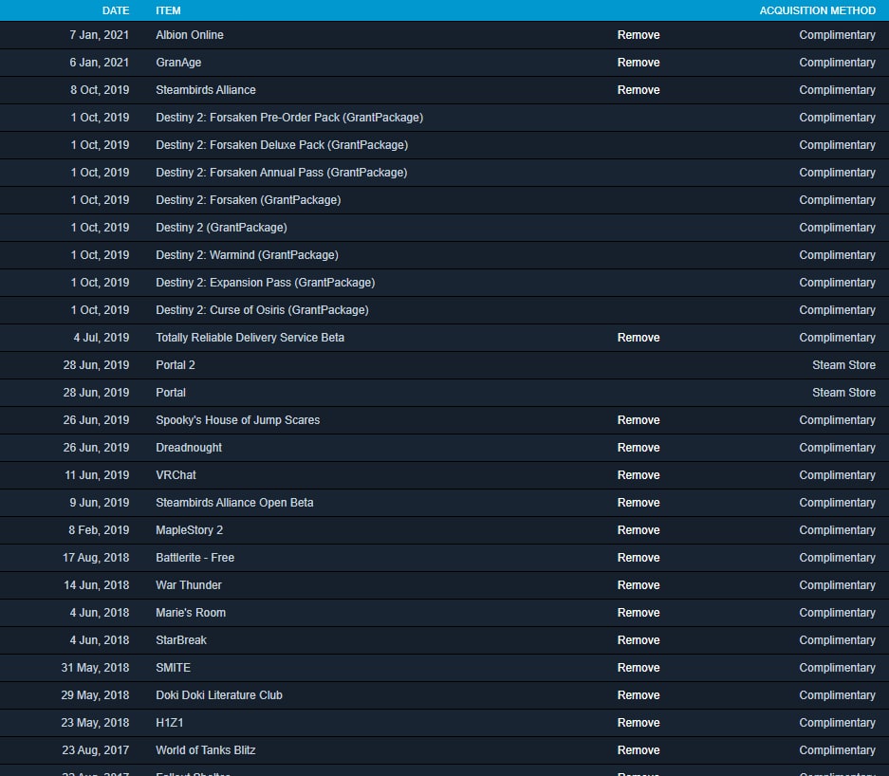The height and width of the screenshot is (776, 889).
Task: Click Complimentary in the VRChat row
Action: click(x=837, y=475)
